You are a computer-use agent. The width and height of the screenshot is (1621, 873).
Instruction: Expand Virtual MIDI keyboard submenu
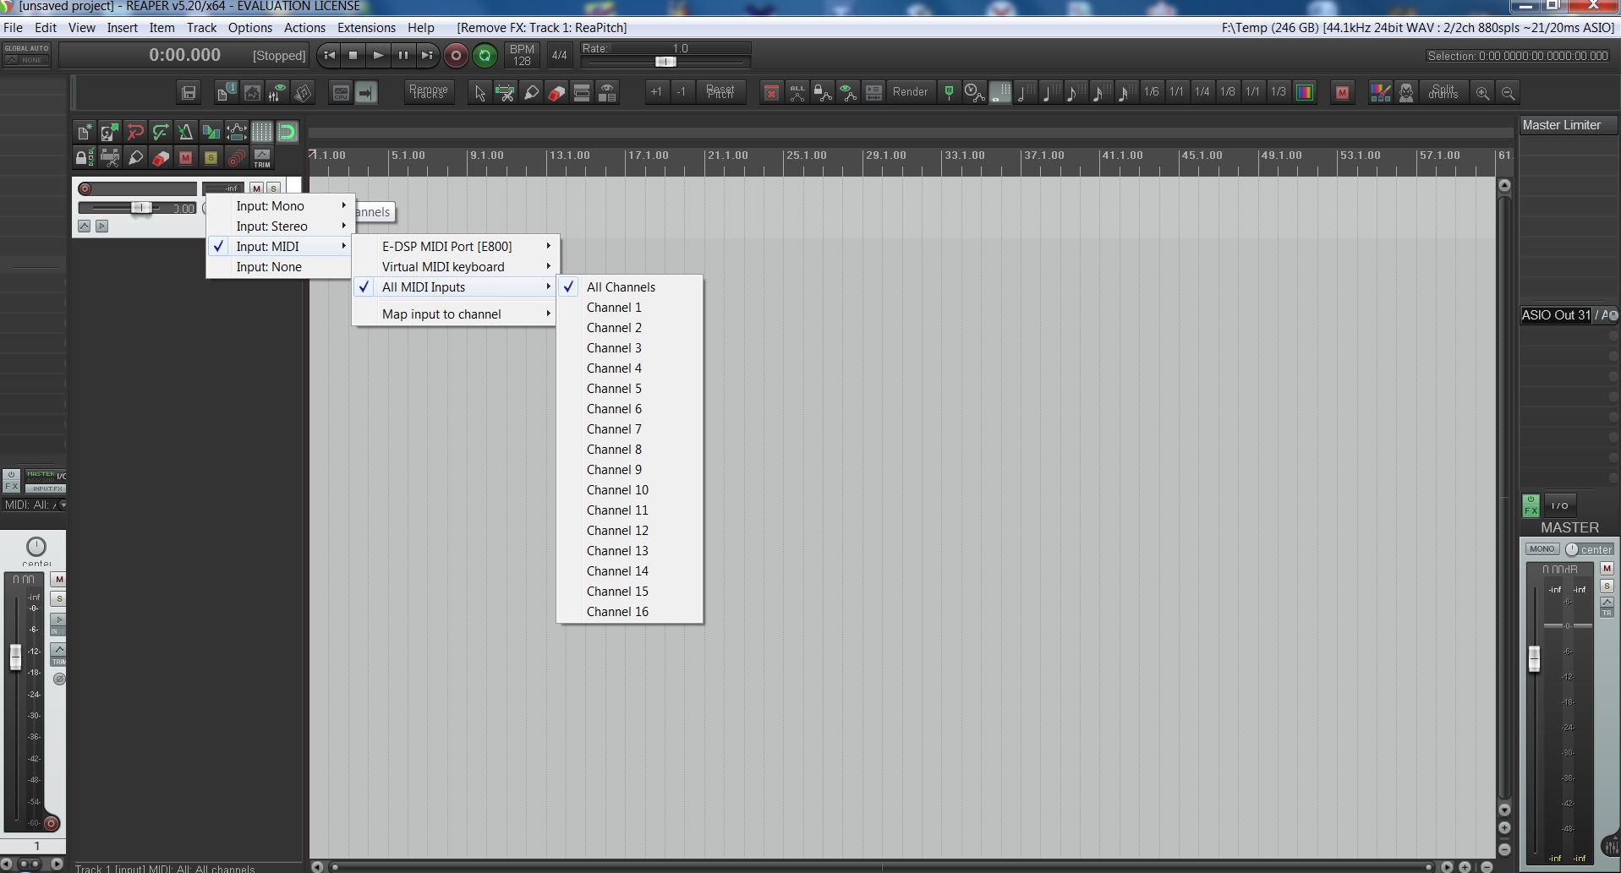tap(454, 266)
